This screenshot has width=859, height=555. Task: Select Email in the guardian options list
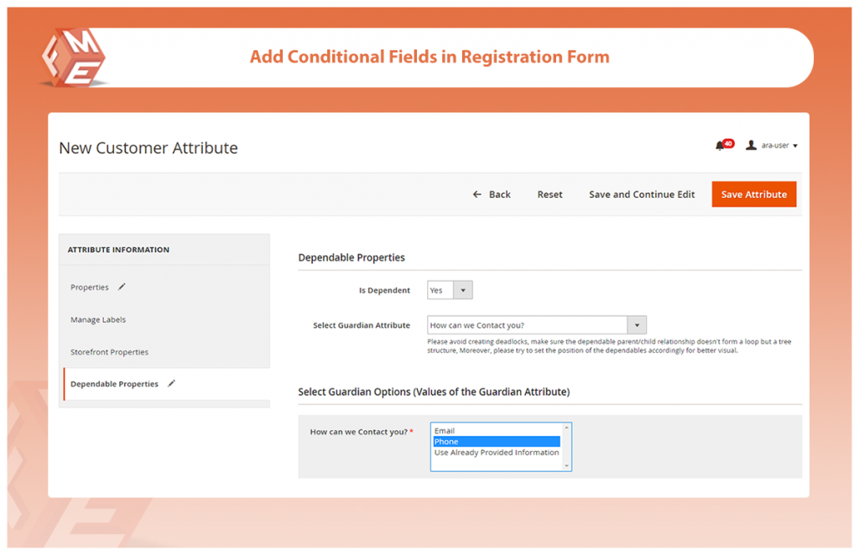coord(445,431)
